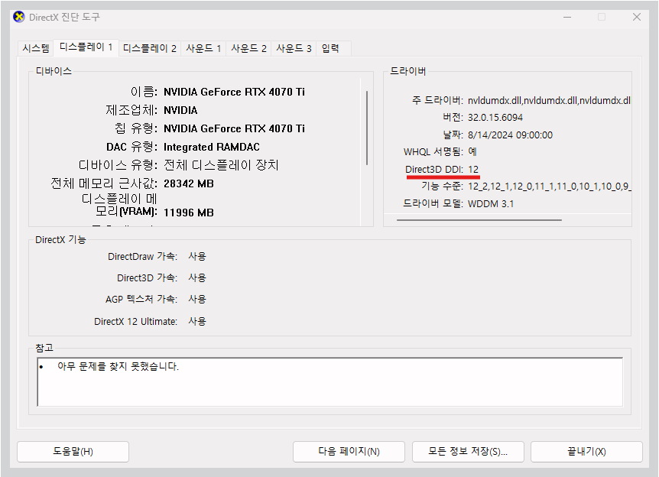Click the 전체 디스플레이 장치 value
Screen dimensions: 659x477
(x=221, y=165)
